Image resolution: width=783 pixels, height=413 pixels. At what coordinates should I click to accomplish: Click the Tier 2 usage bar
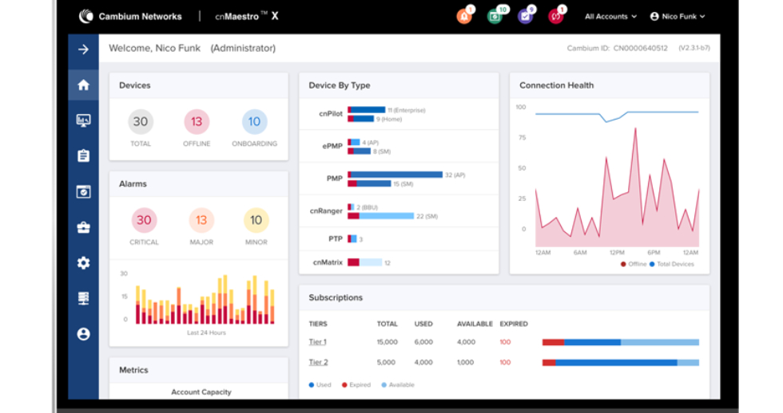point(621,363)
